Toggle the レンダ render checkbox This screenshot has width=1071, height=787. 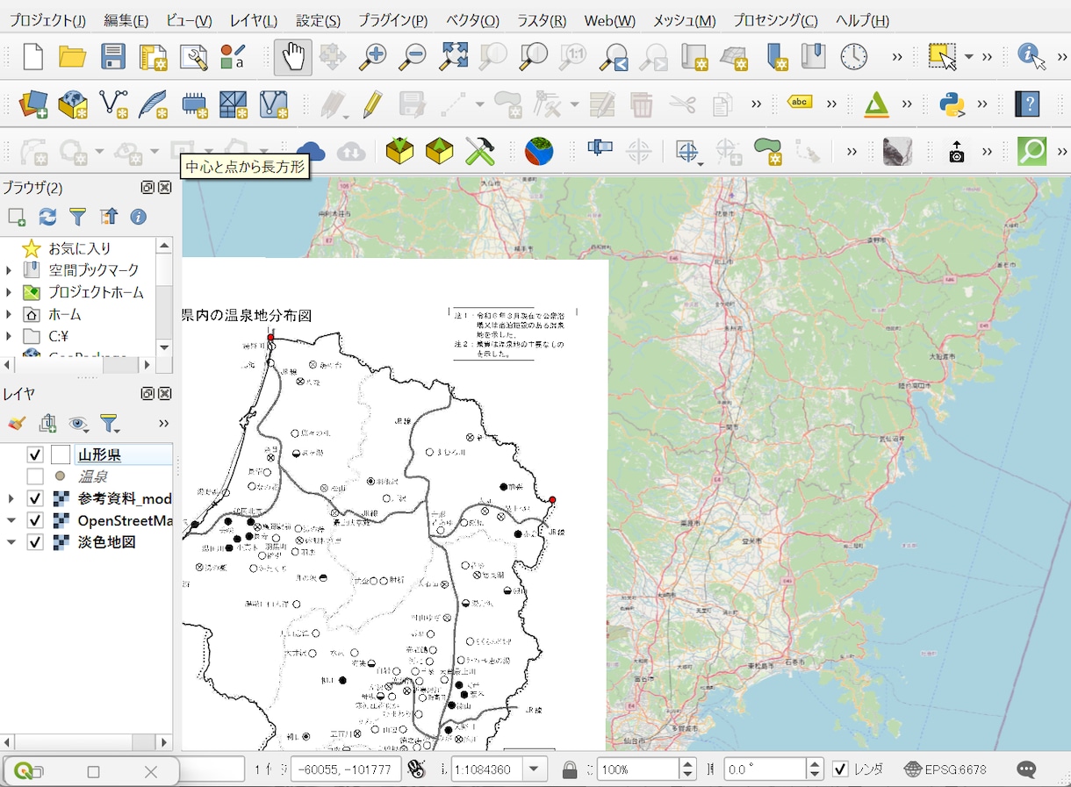click(840, 769)
